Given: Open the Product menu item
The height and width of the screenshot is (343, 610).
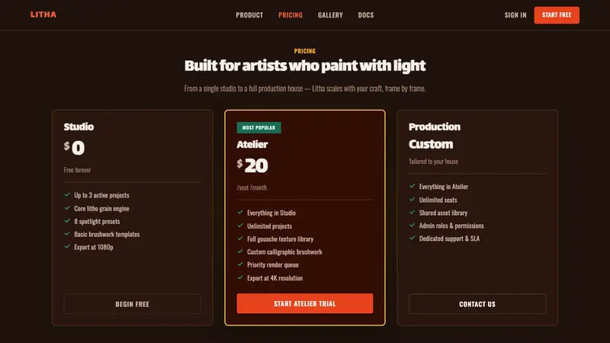Looking at the screenshot, I should pos(249,14).
